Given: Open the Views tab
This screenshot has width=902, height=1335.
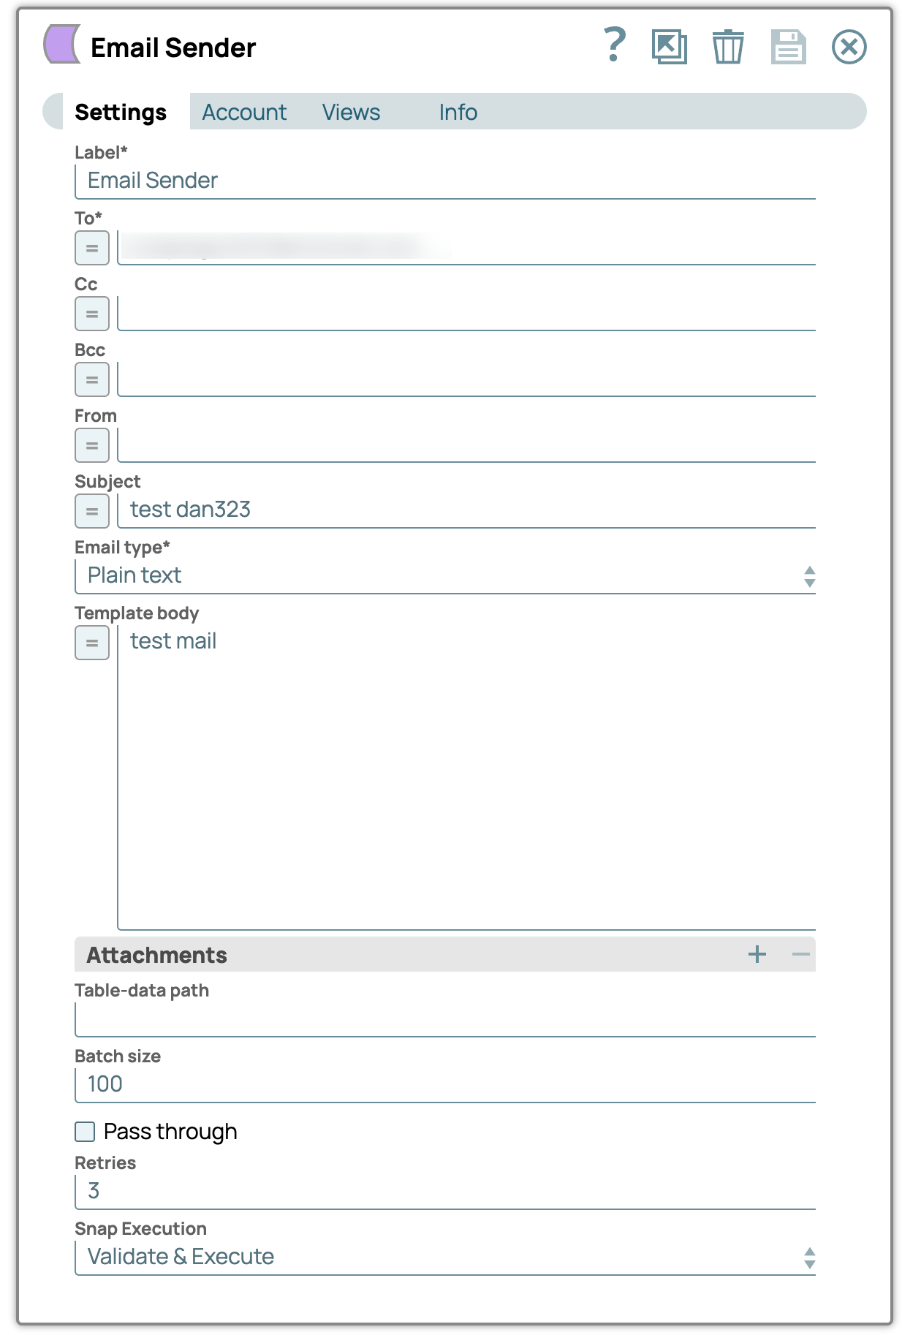Looking at the screenshot, I should coord(351,112).
